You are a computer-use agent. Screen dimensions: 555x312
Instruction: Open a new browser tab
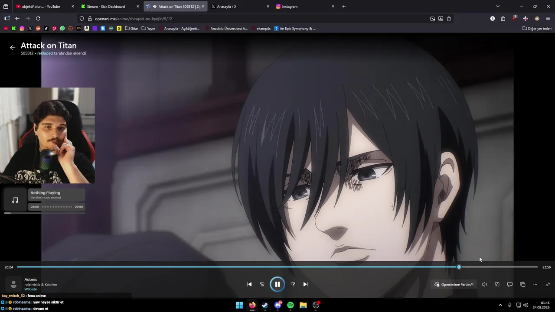344,6
